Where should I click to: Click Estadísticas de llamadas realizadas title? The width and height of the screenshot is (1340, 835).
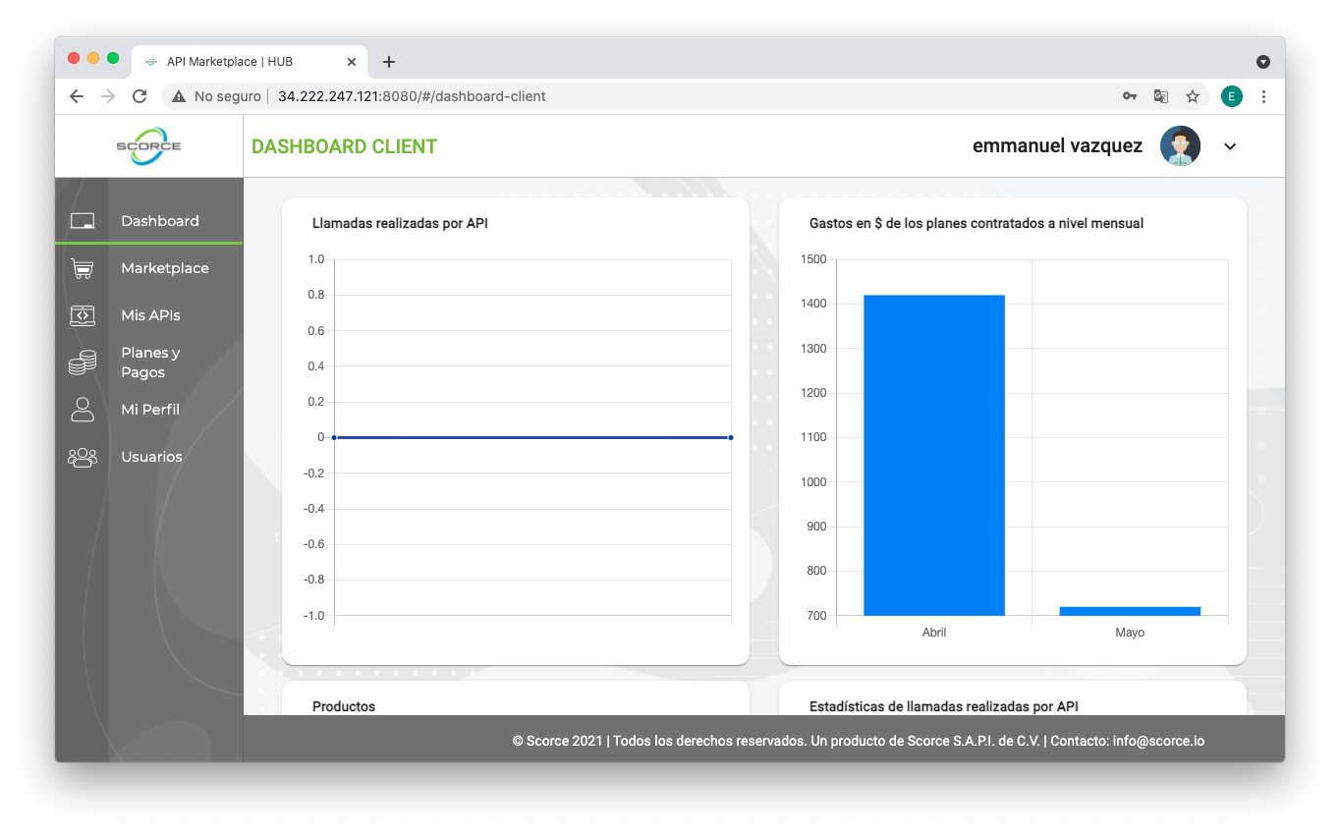click(944, 706)
